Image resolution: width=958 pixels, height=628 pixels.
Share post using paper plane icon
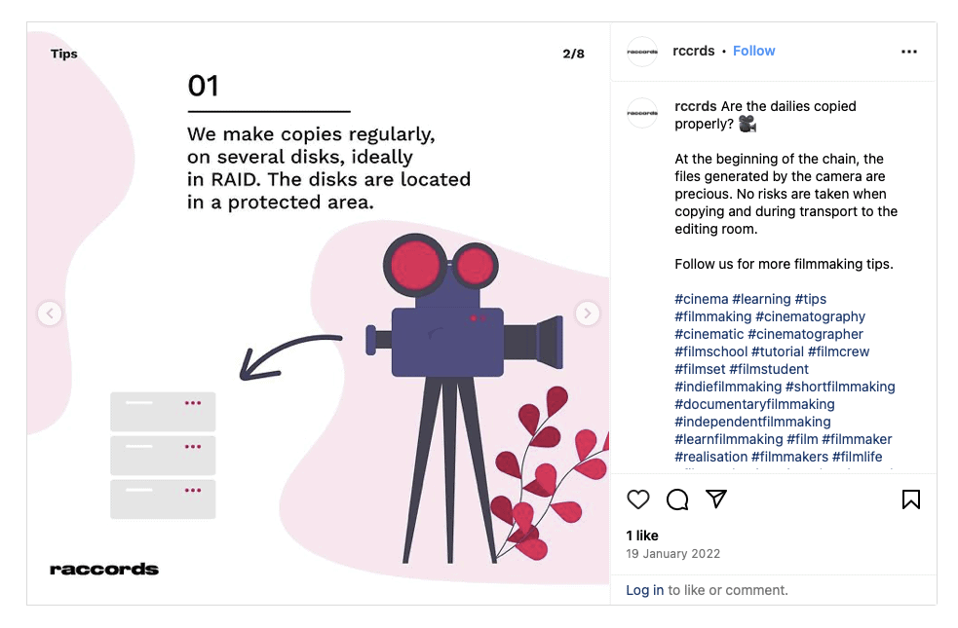[716, 499]
